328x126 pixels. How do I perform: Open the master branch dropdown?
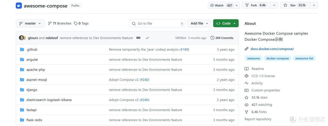click(30, 23)
